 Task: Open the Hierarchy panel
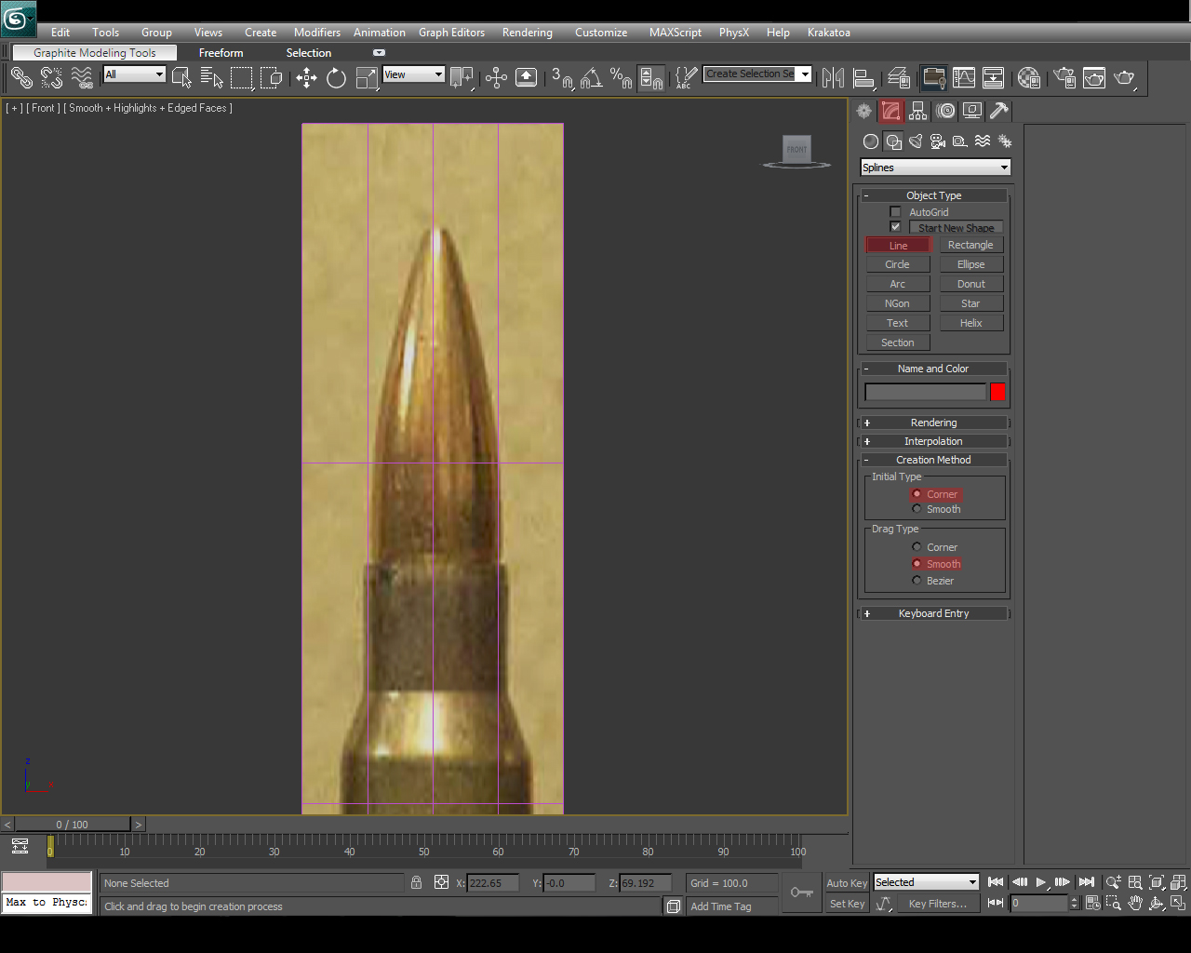pos(918,111)
